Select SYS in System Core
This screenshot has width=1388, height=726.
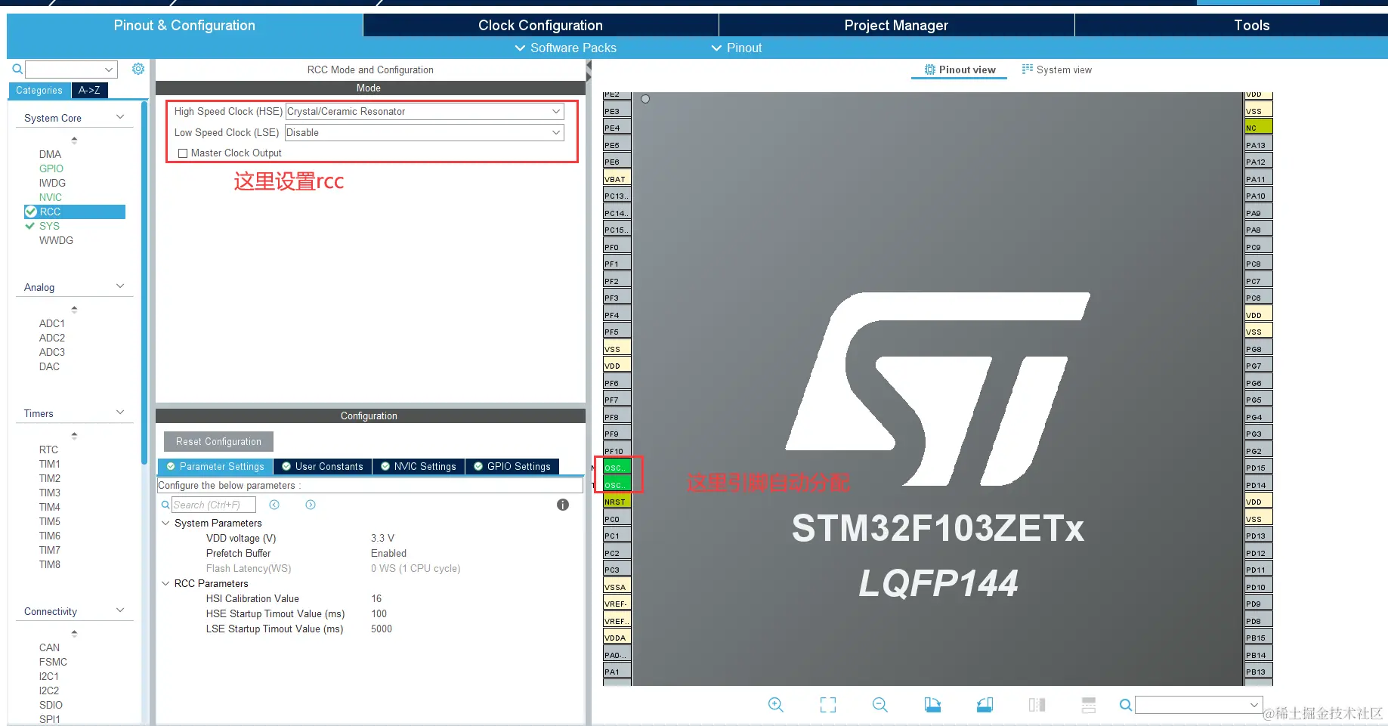pos(49,226)
